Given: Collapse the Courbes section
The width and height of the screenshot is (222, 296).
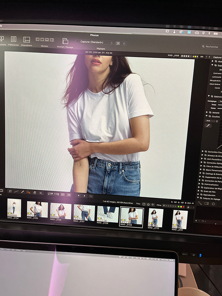Looking at the screenshot, I should pyautogui.click(x=207, y=116).
